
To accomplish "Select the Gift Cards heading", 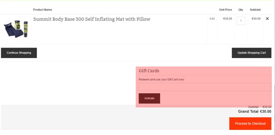I will tap(149, 71).
